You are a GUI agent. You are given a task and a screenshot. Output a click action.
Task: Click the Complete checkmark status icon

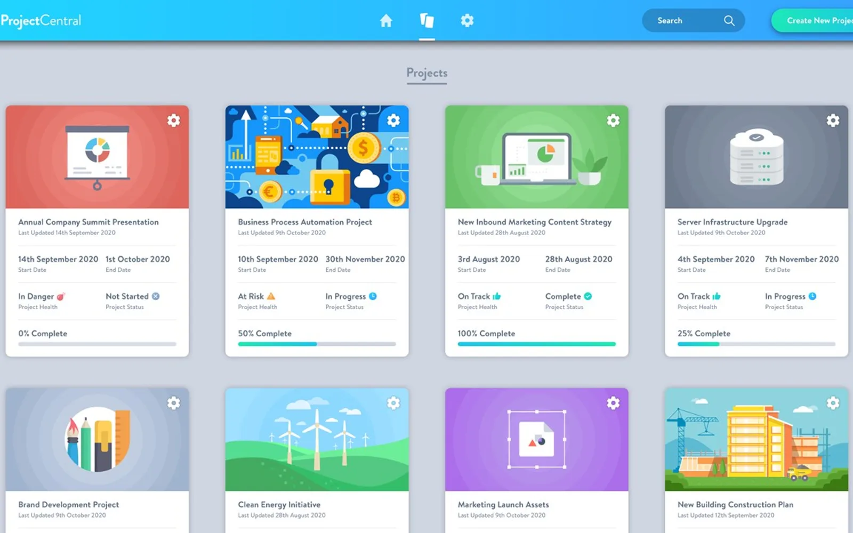pos(588,296)
